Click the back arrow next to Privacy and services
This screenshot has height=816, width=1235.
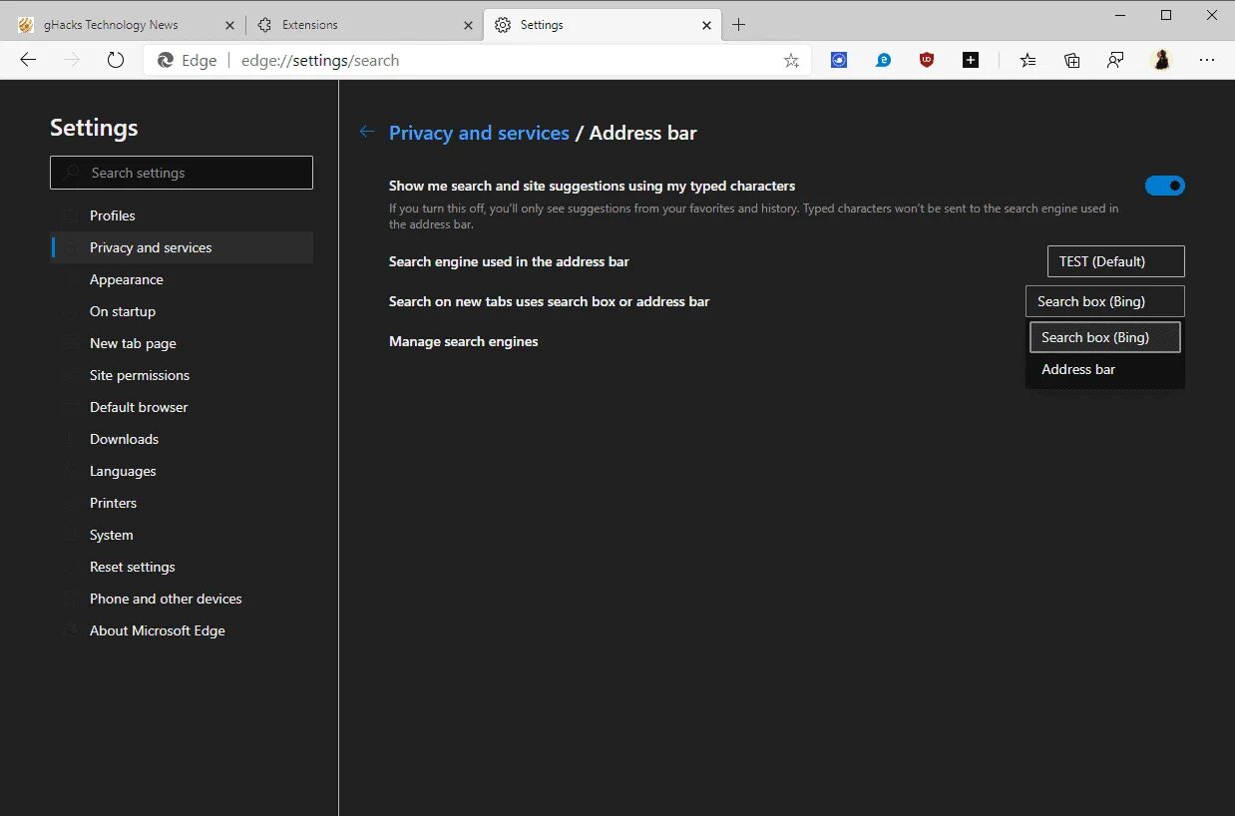[x=367, y=132]
